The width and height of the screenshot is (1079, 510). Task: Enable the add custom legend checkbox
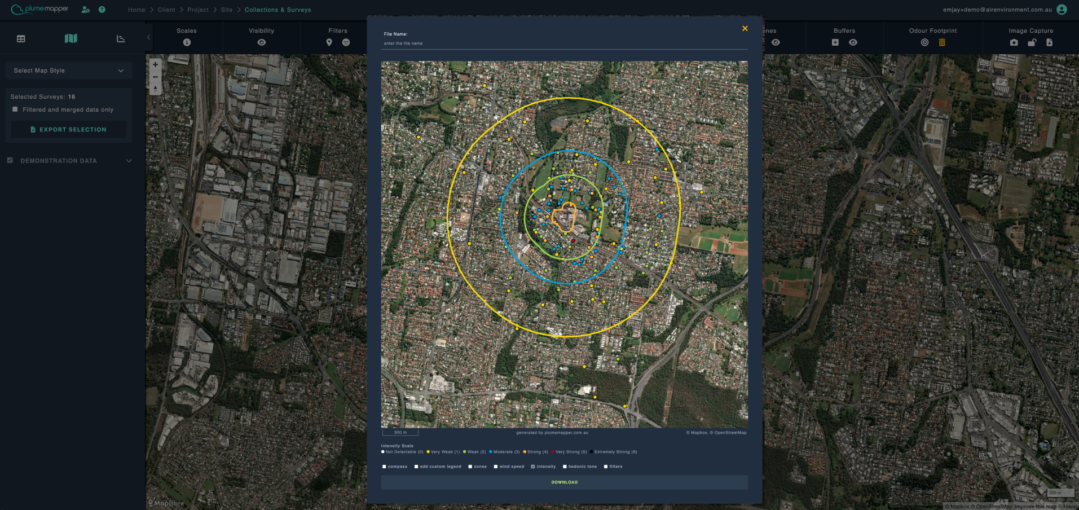click(416, 467)
